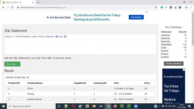Click 'Number of Records: 29' text
This screenshot has height=109, width=194.
pyautogui.click(x=18, y=78)
